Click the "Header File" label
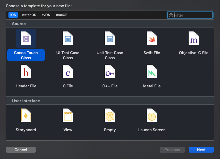This screenshot has height=159, width=220. click(26, 86)
